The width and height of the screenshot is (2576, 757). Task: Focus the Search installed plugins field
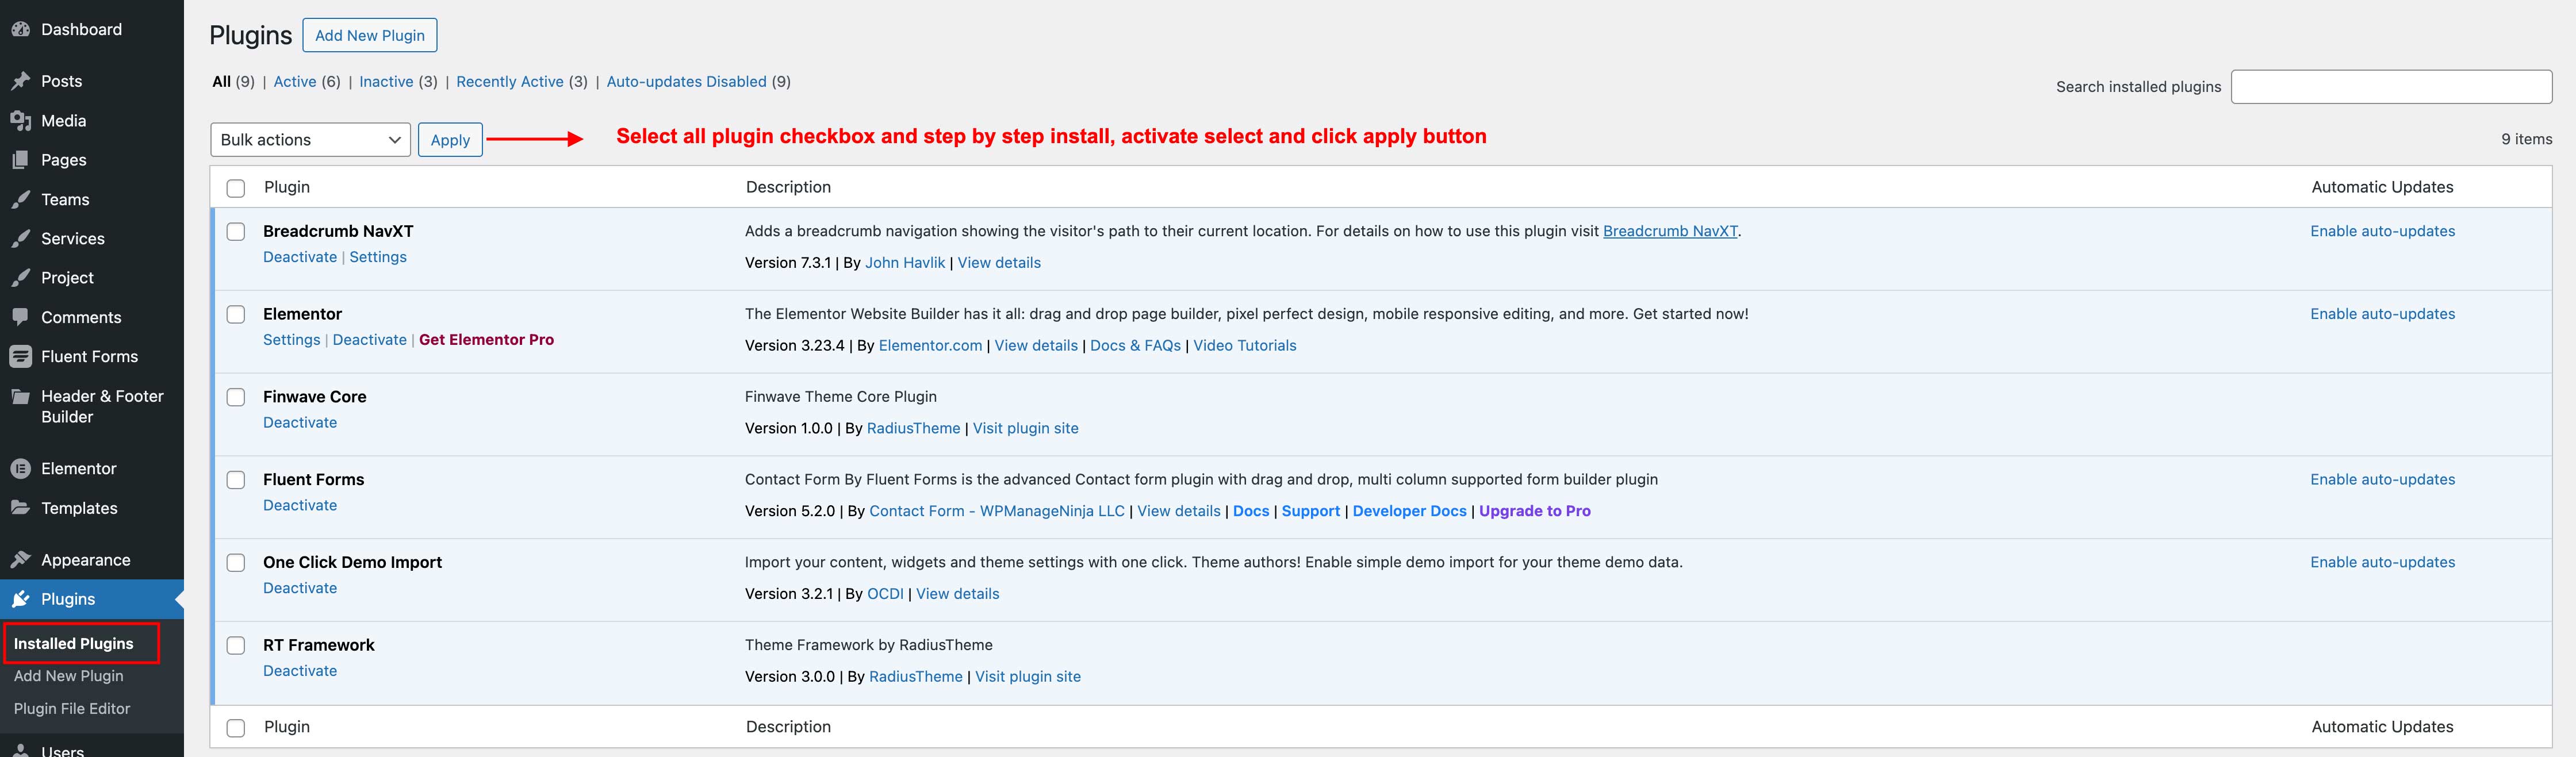[x=2391, y=87]
